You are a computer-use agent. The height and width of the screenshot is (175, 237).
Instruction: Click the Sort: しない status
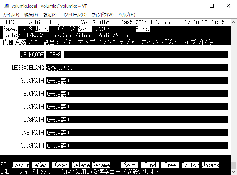coord(94,29)
